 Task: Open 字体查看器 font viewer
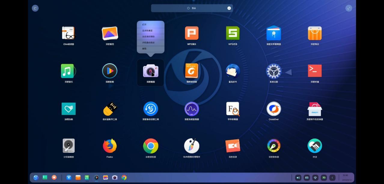click(x=233, y=109)
